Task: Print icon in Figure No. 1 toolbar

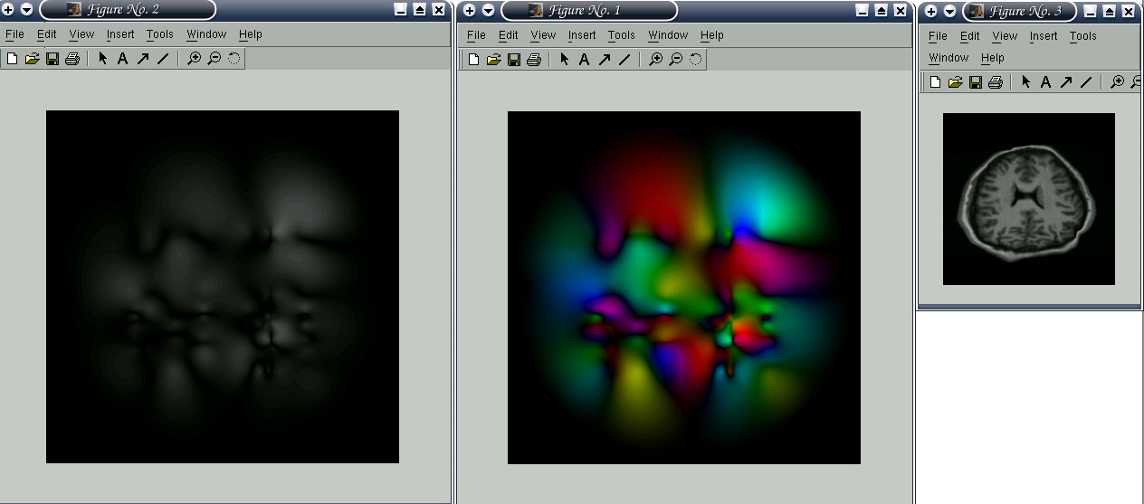Action: pyautogui.click(x=534, y=60)
